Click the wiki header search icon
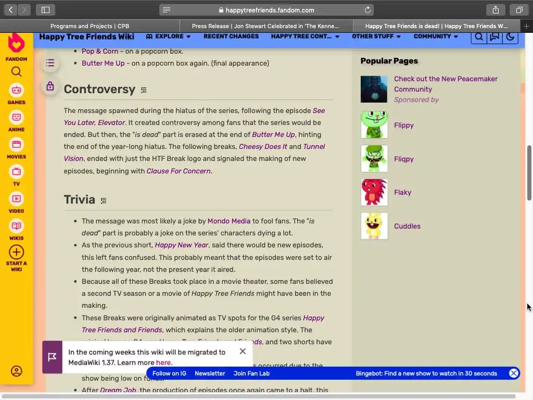This screenshot has width=533, height=400. click(x=479, y=37)
